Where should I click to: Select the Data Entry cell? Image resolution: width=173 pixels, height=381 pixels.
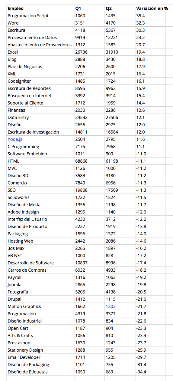[x=40, y=118]
